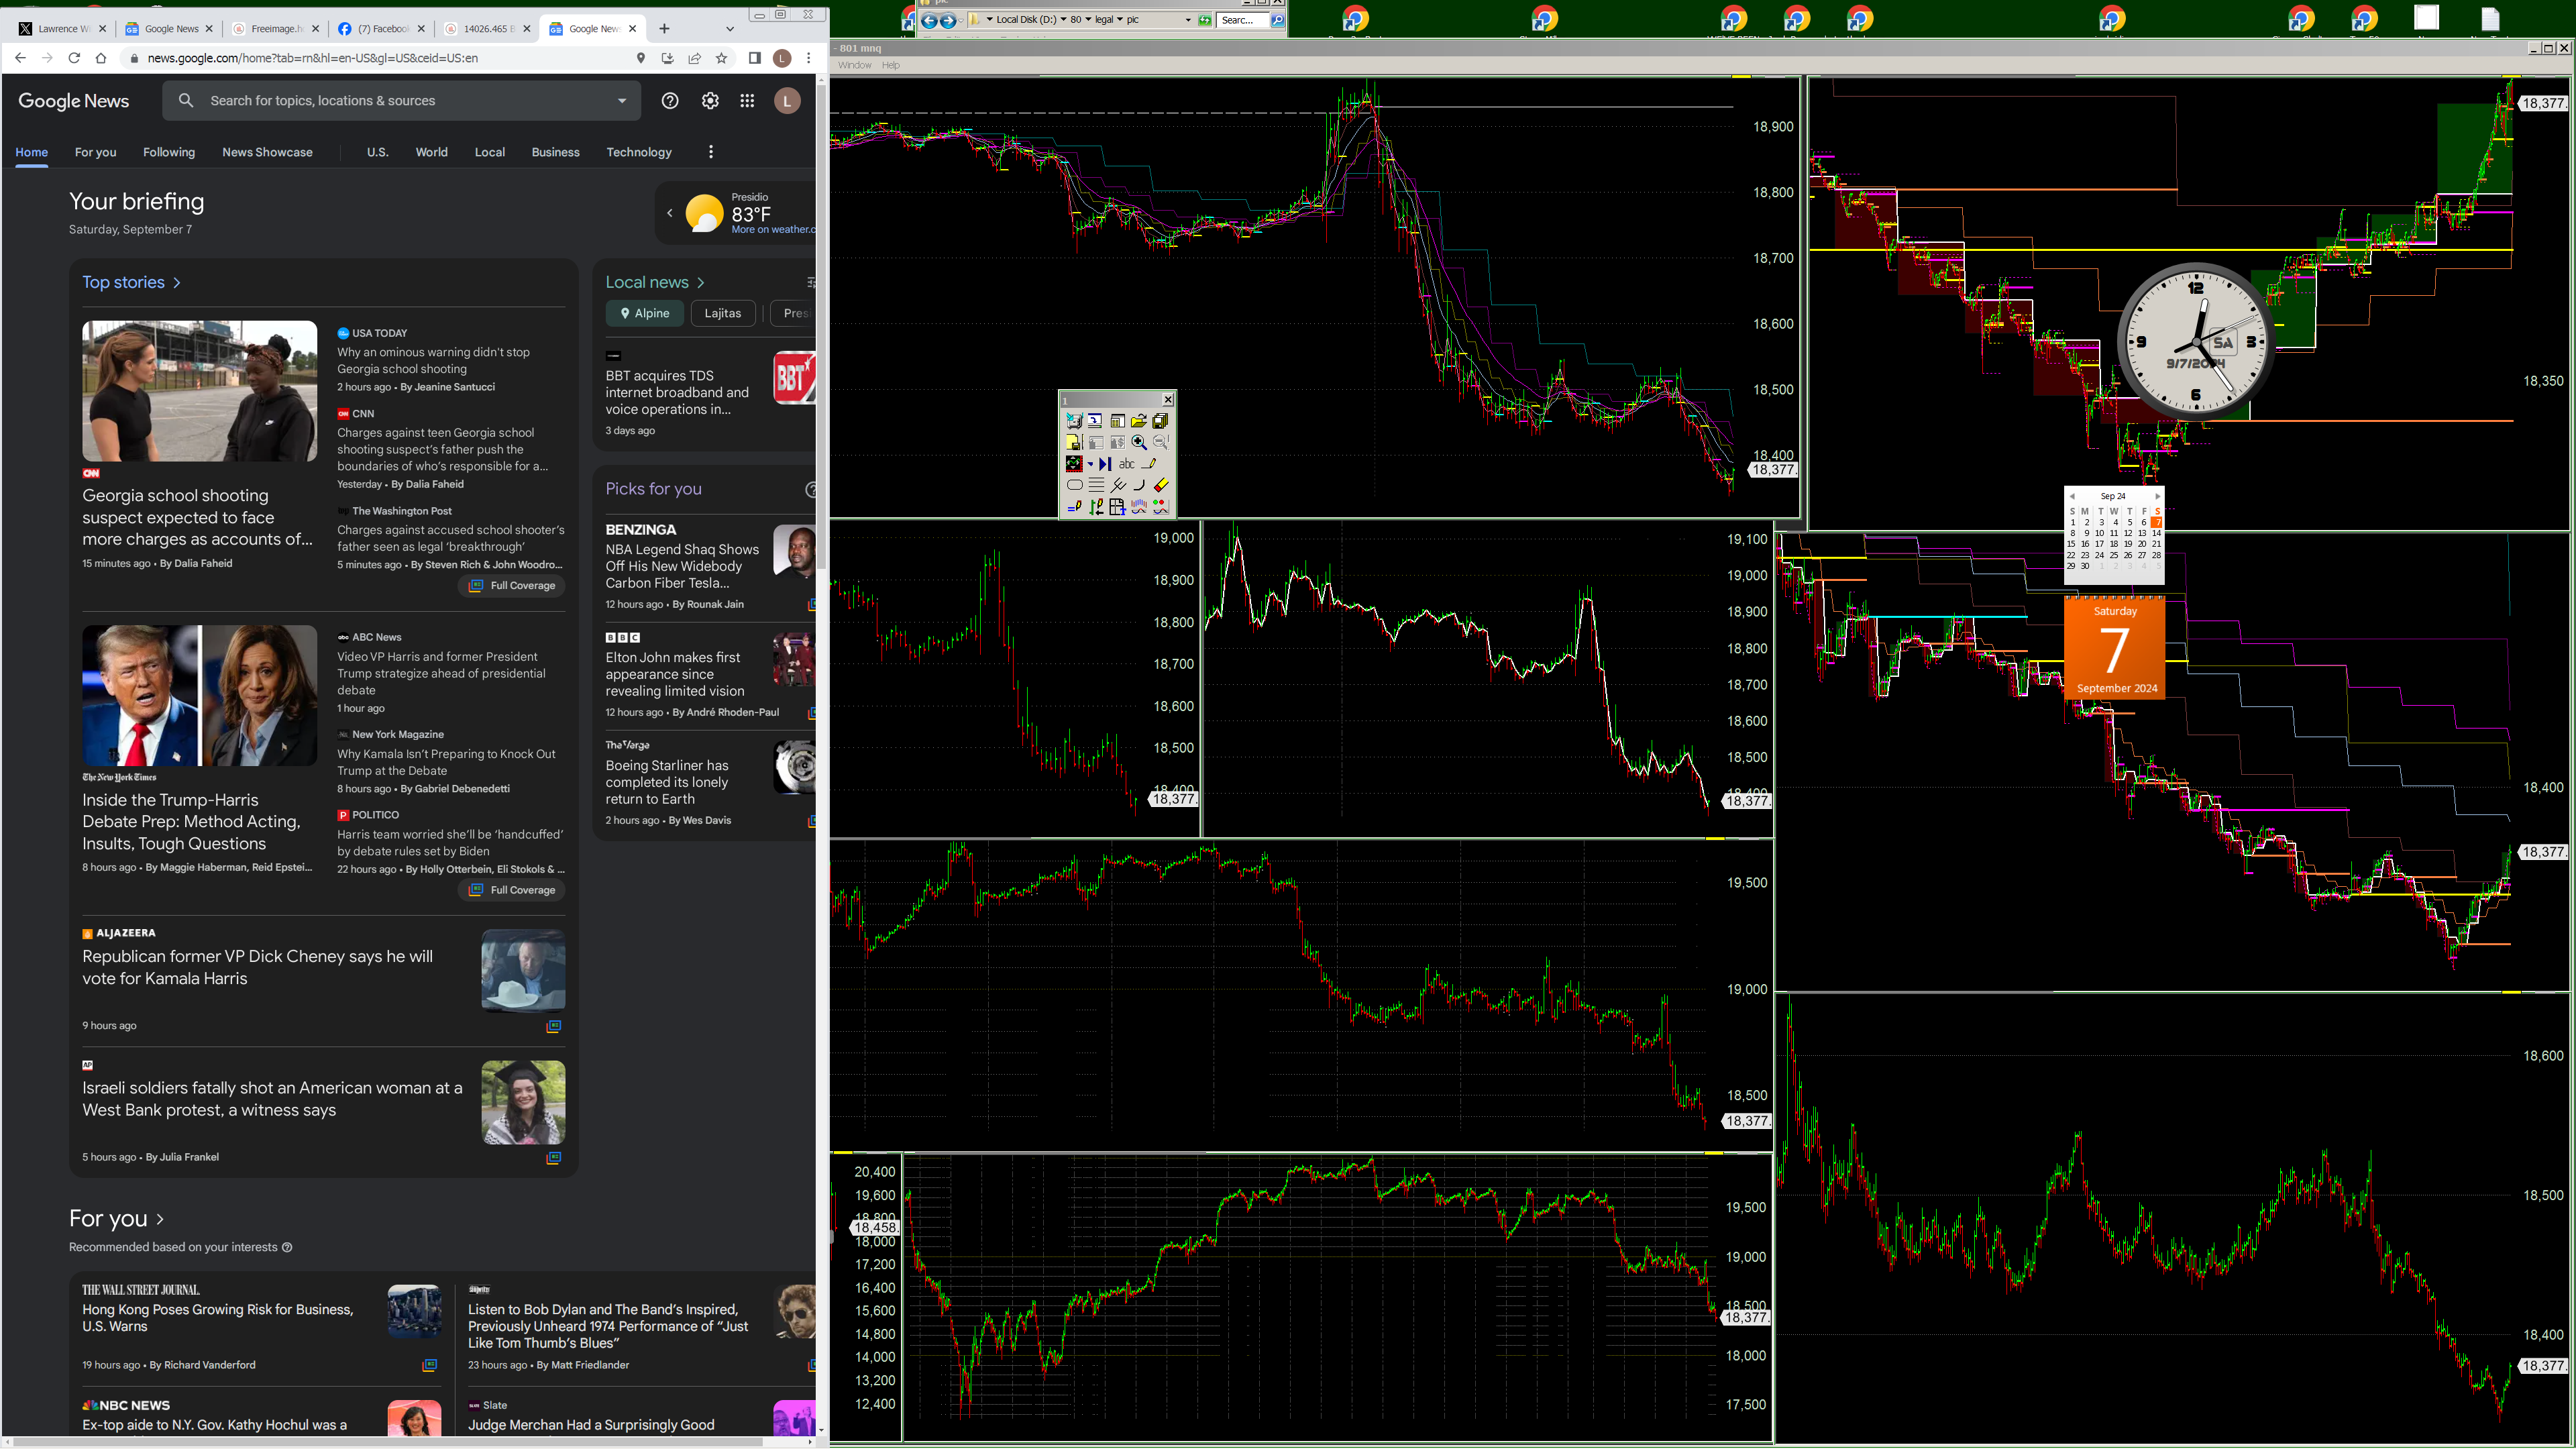Expand the Google News search options arrow
The image size is (2576, 1449).
tap(622, 101)
